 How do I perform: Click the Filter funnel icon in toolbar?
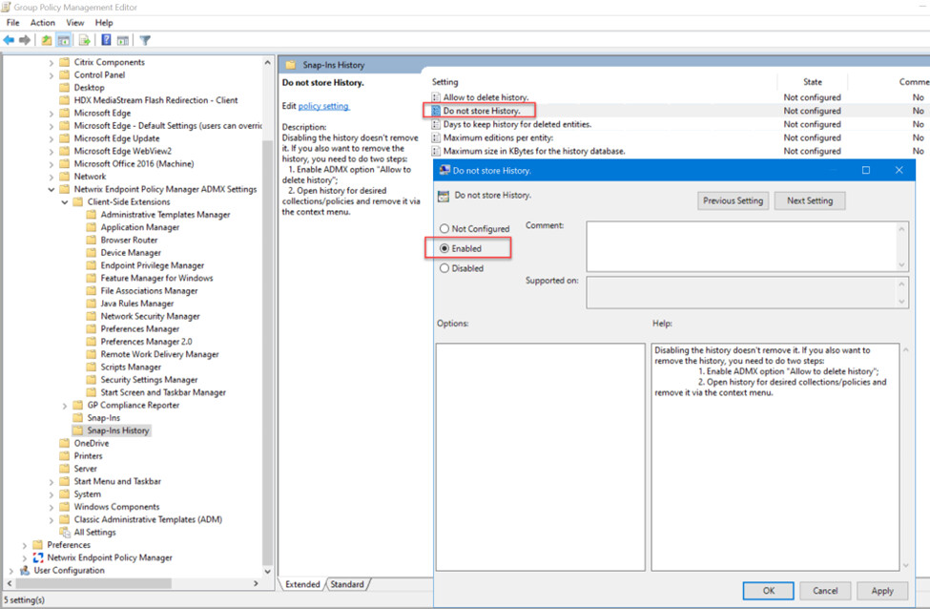pyautogui.click(x=145, y=40)
